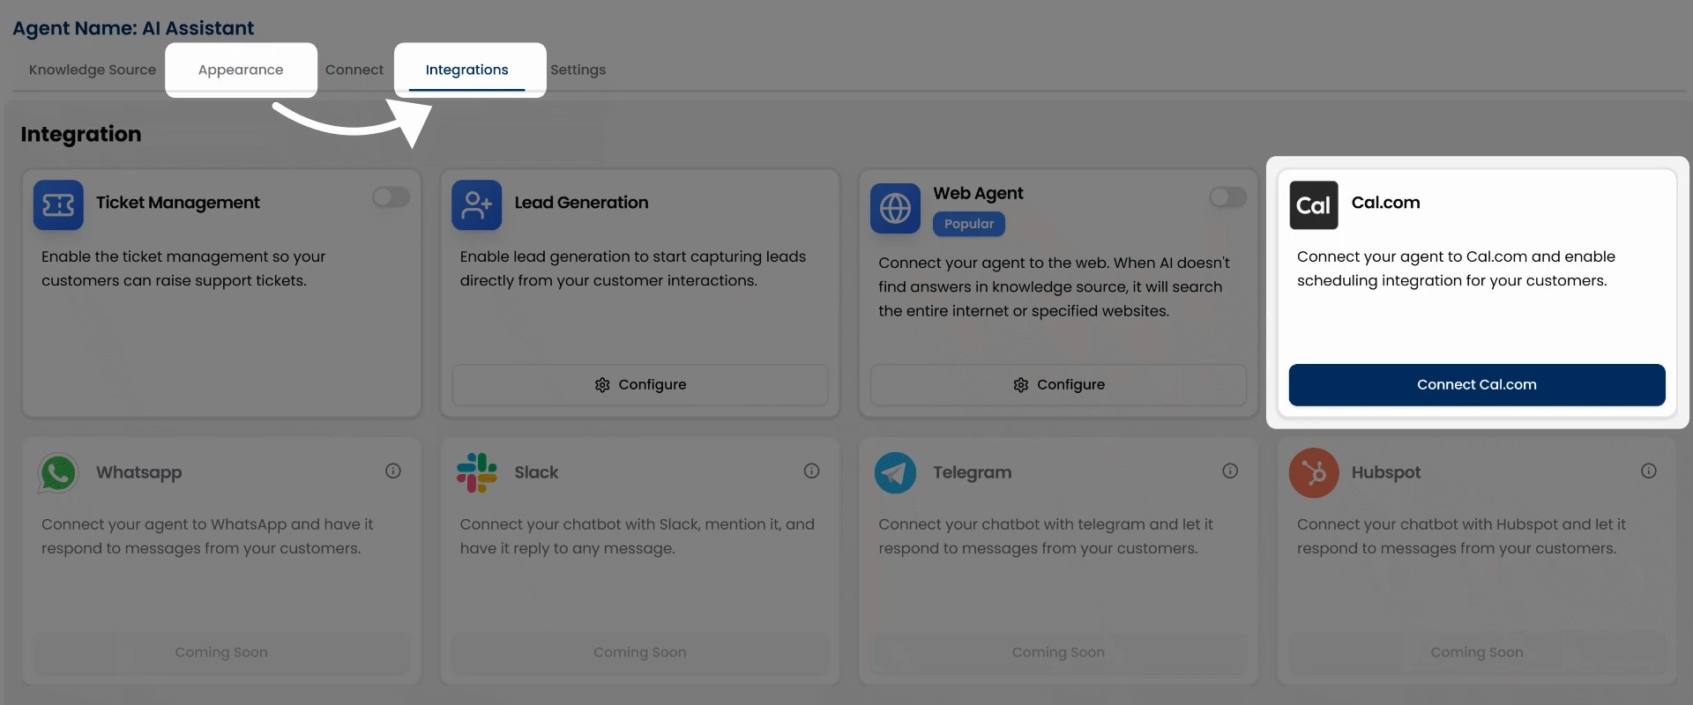Click the Web Agent Configure gear icon
The image size is (1693, 705).
click(1021, 385)
